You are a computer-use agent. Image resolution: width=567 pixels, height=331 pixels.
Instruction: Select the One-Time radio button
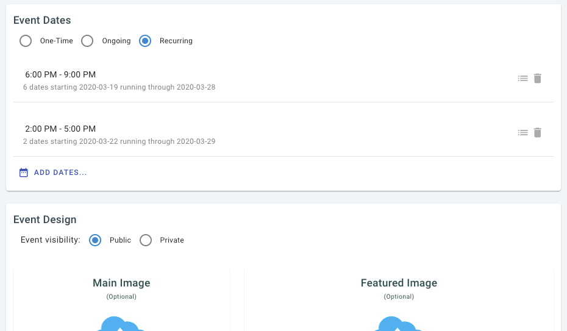point(26,41)
